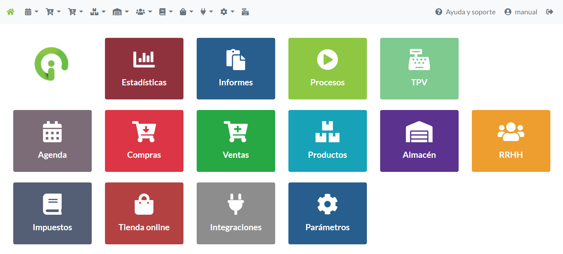Open the Productos tile
Image resolution: width=563 pixels, height=254 pixels.
click(x=328, y=141)
